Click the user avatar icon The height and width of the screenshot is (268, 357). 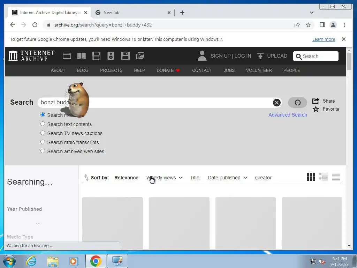[202, 56]
